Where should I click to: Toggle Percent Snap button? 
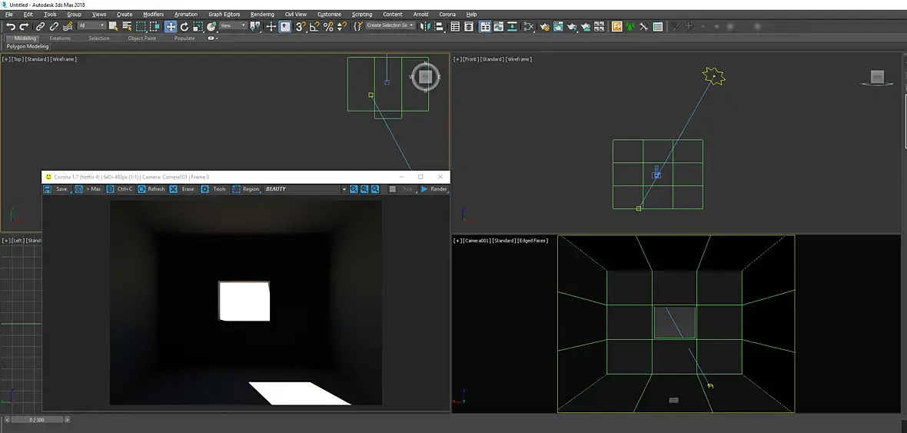tap(328, 26)
